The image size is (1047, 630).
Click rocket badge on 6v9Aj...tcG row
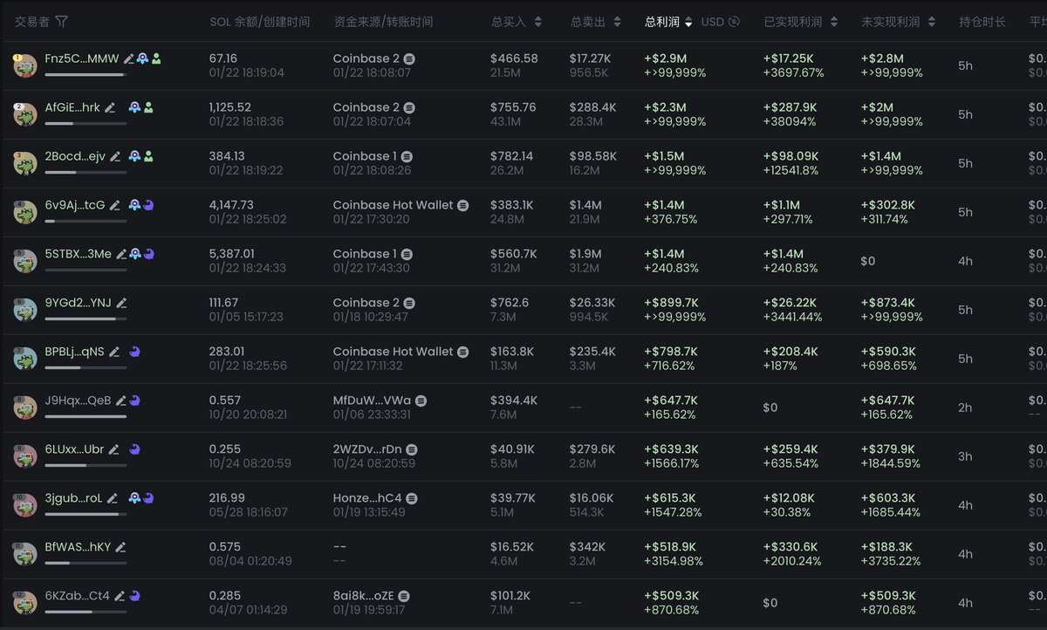pos(134,205)
